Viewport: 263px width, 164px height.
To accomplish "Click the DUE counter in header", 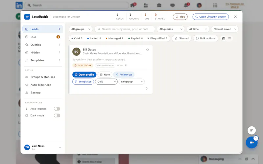I will (147, 17).
